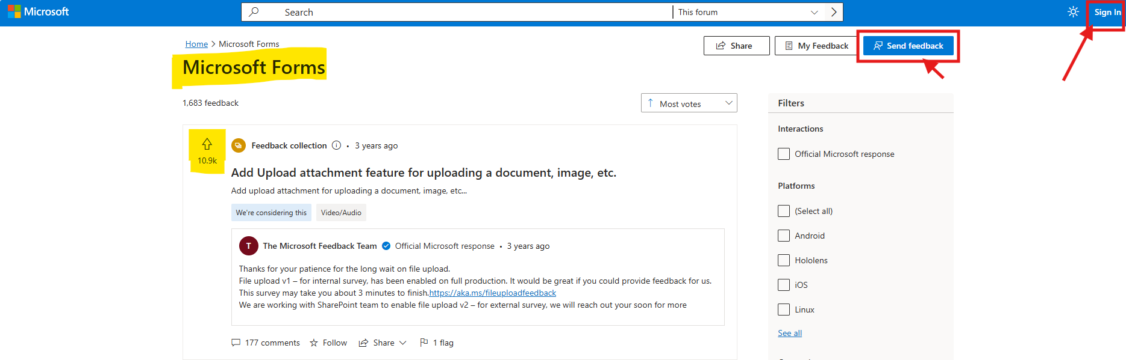Viewport: 1126px width, 360px height.
Task: Toggle theme with the sun icon
Action: [1073, 12]
